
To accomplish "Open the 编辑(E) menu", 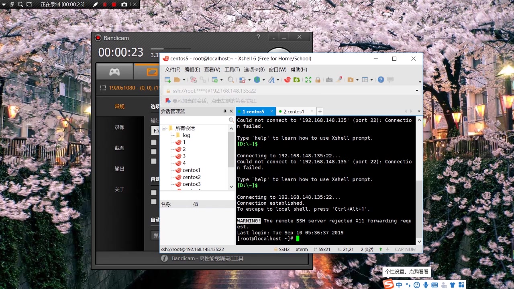I will coord(192,69).
